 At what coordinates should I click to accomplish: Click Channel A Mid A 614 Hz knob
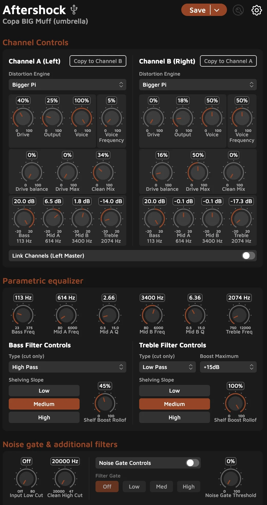(53, 218)
